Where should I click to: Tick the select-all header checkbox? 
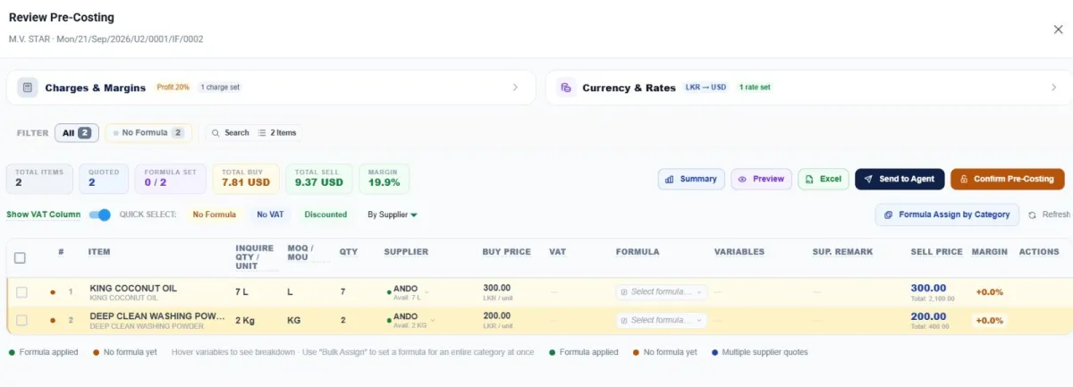(x=20, y=257)
